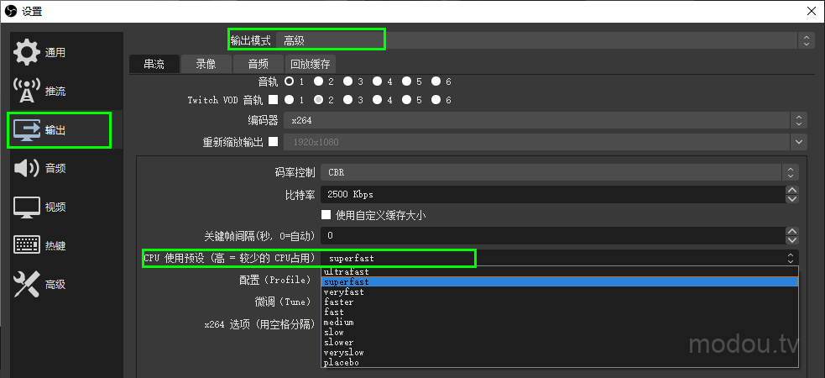
Task: Click the OBS logo in title bar
Action: [10, 11]
